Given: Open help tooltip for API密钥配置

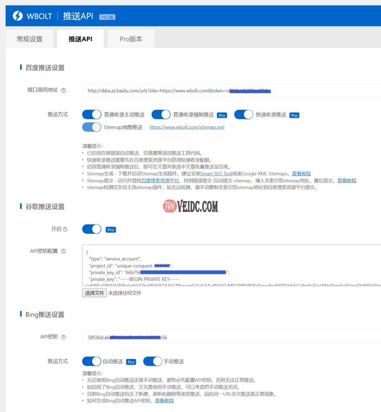Looking at the screenshot, I should coord(64,251).
